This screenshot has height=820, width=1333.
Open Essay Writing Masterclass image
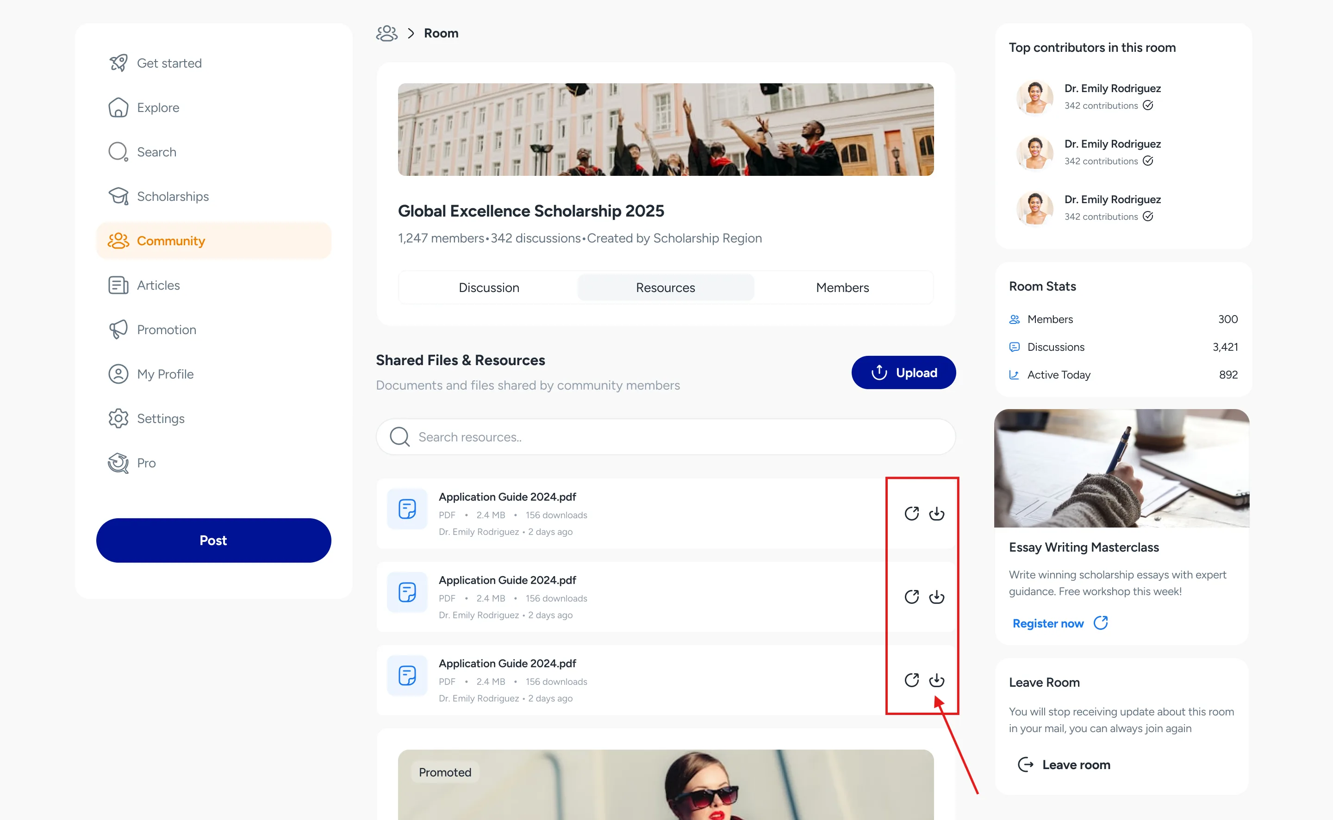(x=1121, y=468)
